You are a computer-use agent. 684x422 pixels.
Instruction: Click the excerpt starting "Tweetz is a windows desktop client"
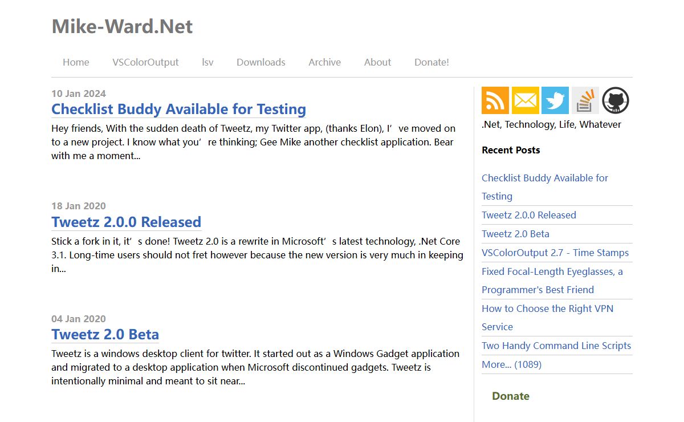[x=255, y=367]
